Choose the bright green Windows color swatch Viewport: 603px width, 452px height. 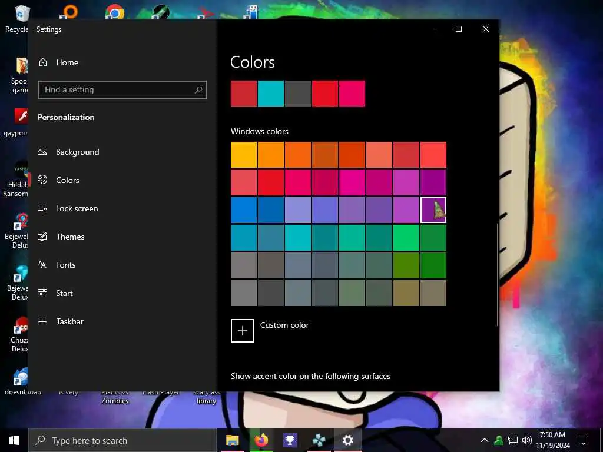[x=406, y=238]
